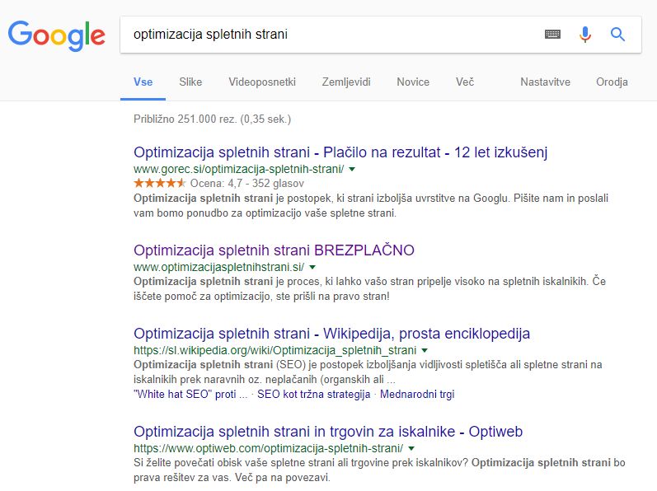Click the star rating of gorec.si result

tap(160, 183)
